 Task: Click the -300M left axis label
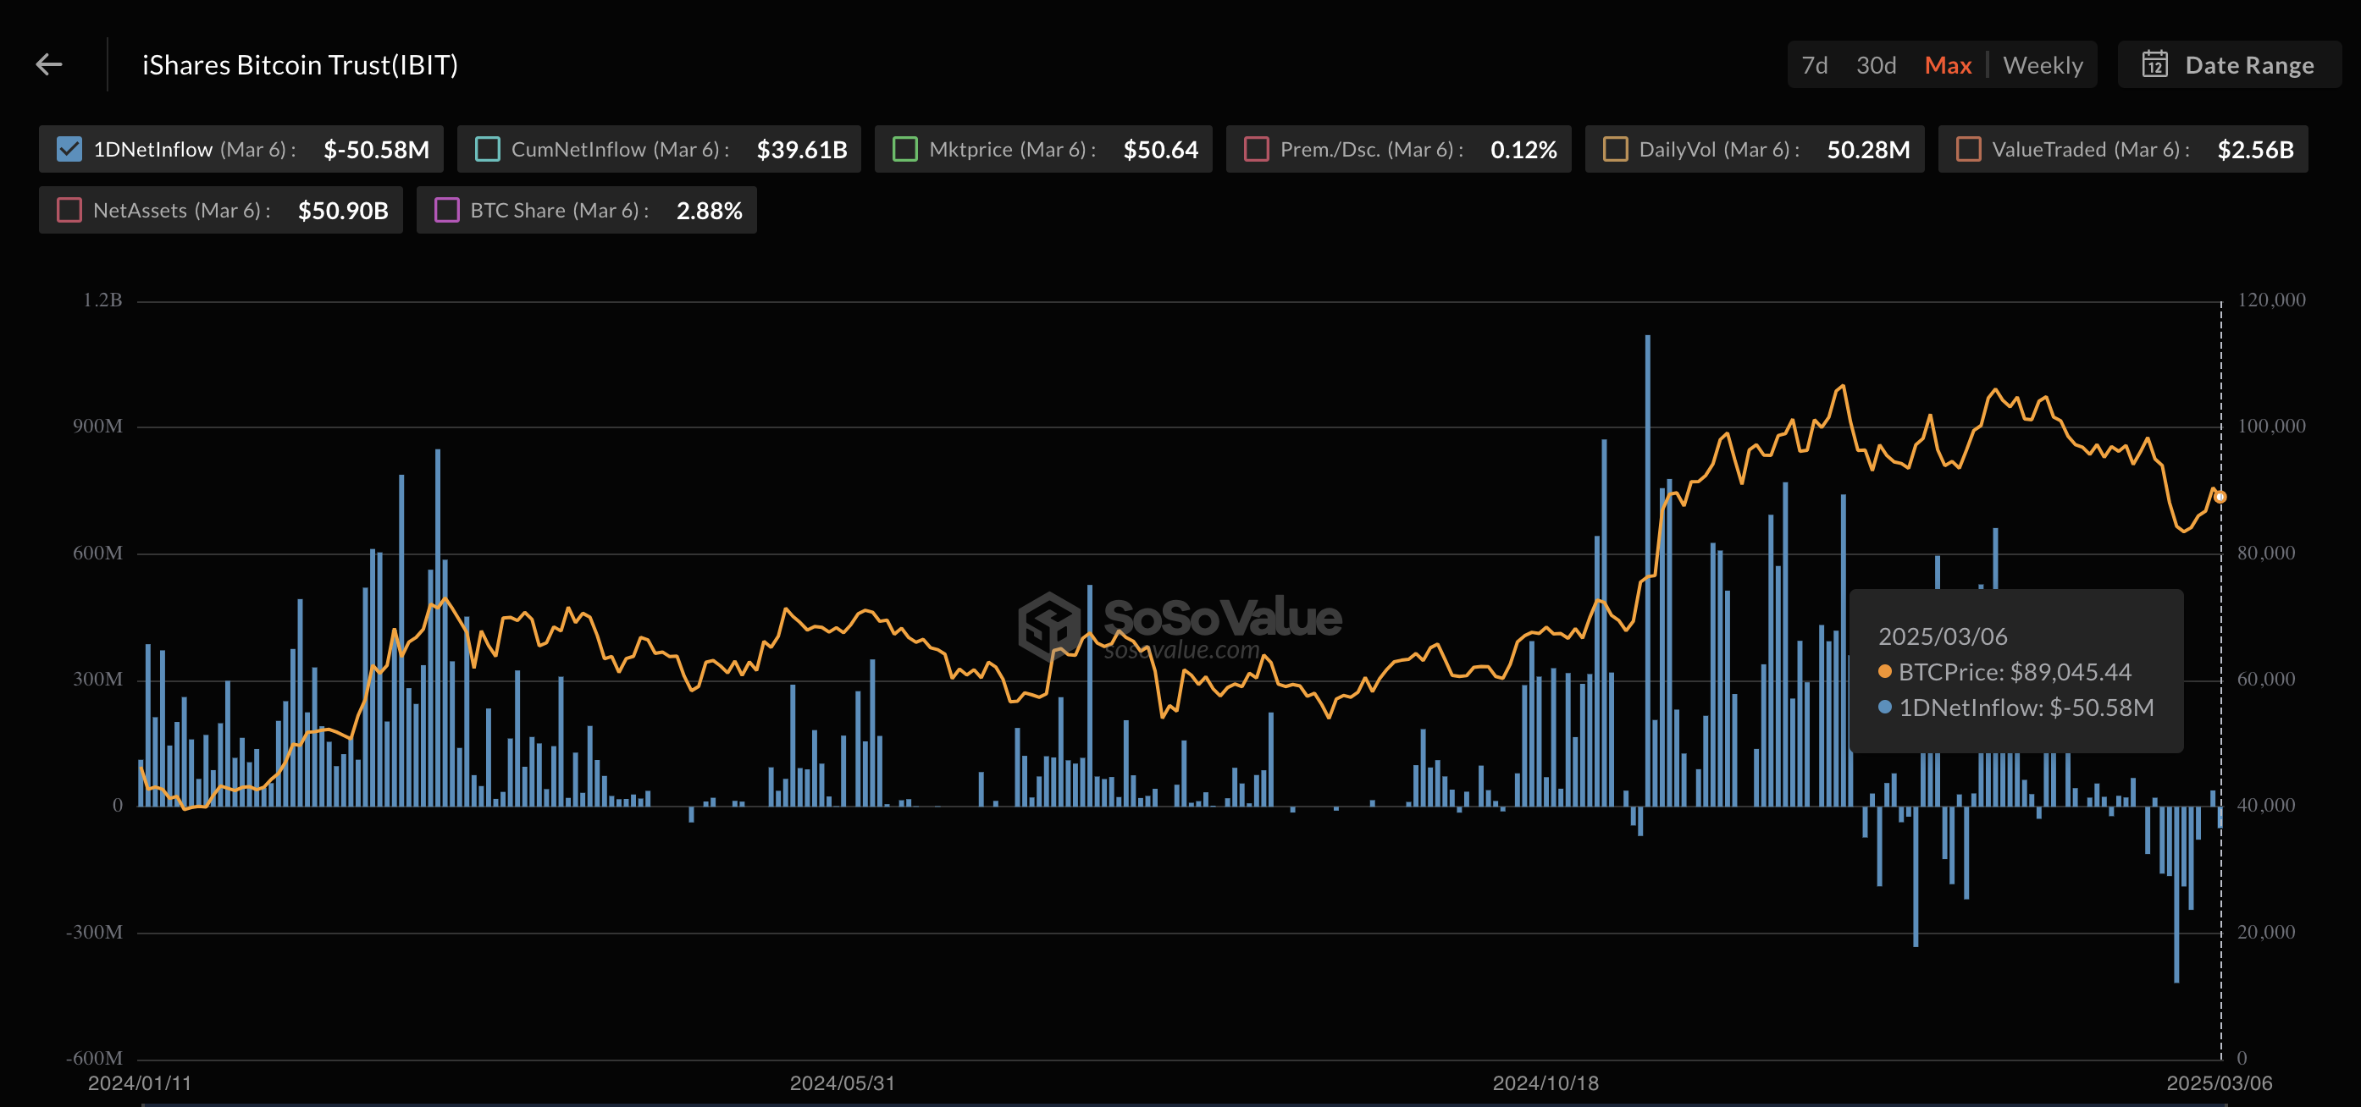click(x=94, y=932)
